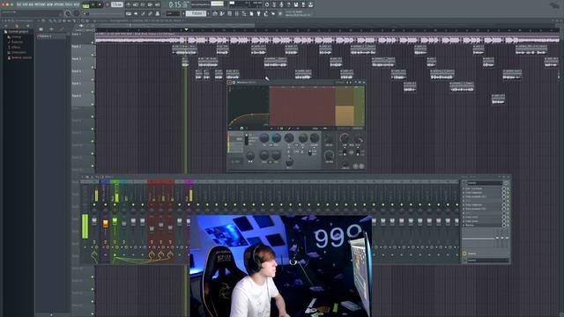The image size is (564, 317).
Task: Click the yellow band region in plugin display
Action: [x=345, y=115]
